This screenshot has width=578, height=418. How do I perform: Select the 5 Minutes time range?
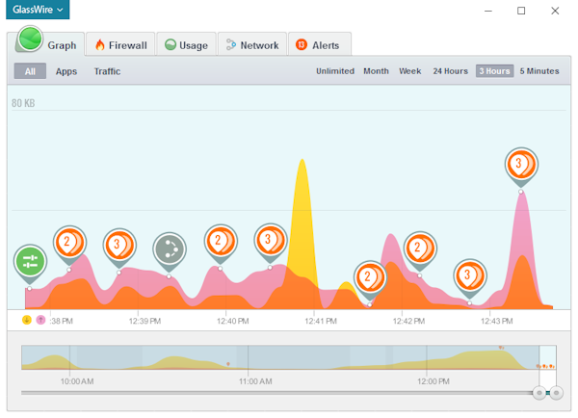click(539, 71)
